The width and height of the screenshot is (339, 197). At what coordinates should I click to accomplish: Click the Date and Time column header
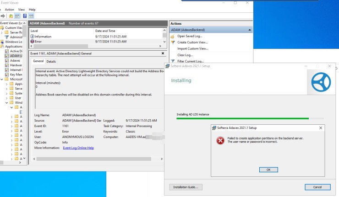(x=128, y=31)
